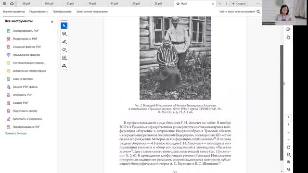Click the Добавление комментариев icon
Image resolution: width=308 pixels, height=173 pixels.
[9, 71]
